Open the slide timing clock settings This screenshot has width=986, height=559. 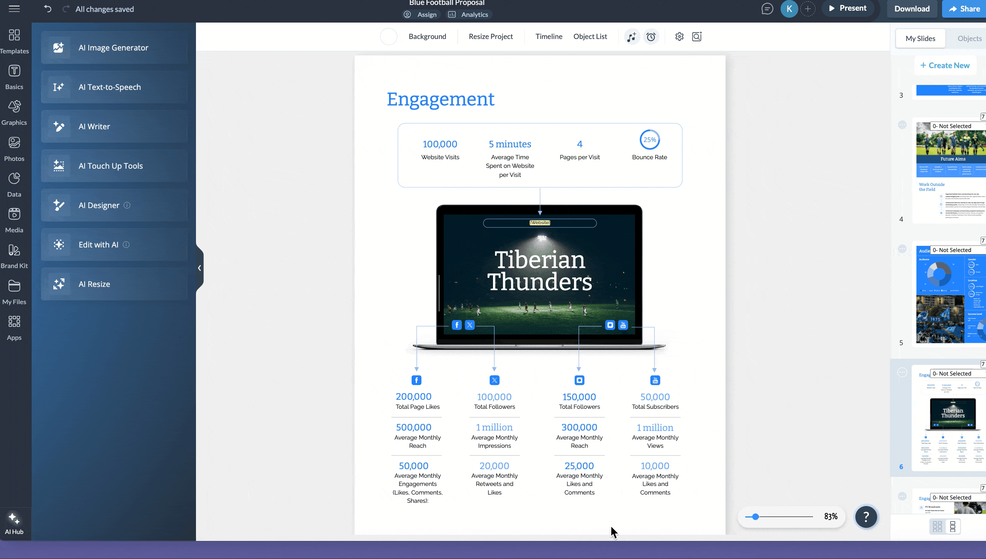[651, 37]
